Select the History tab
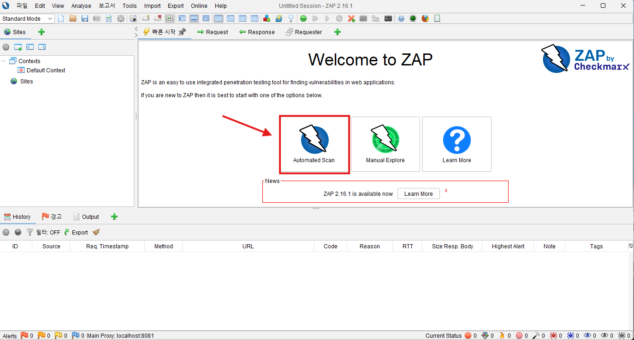This screenshot has width=634, height=340. [17, 217]
